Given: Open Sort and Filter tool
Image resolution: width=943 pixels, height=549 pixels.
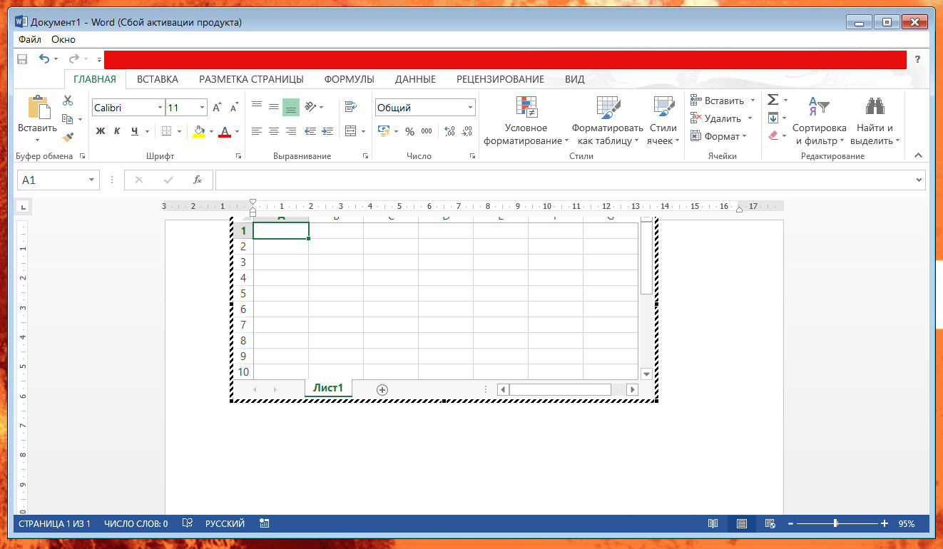Looking at the screenshot, I should tap(819, 107).
